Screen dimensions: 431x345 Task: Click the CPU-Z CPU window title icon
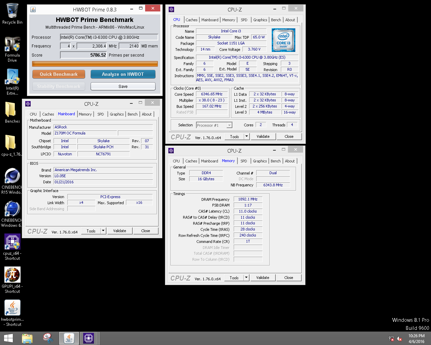click(x=171, y=9)
